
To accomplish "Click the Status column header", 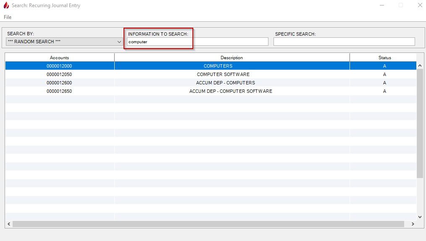I will 384,58.
